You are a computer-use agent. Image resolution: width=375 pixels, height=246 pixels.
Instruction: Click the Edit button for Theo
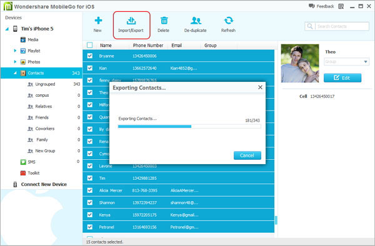click(342, 78)
